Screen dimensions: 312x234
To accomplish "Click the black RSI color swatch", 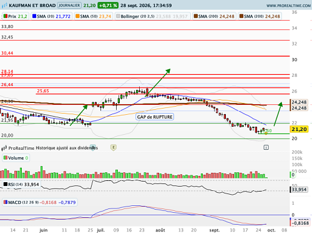I will click(x=6, y=184).
